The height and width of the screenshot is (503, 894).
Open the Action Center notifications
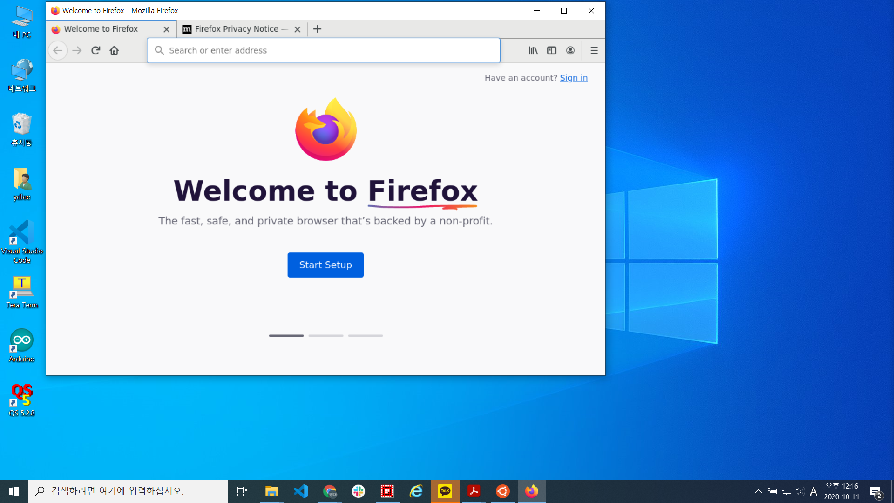(x=876, y=491)
